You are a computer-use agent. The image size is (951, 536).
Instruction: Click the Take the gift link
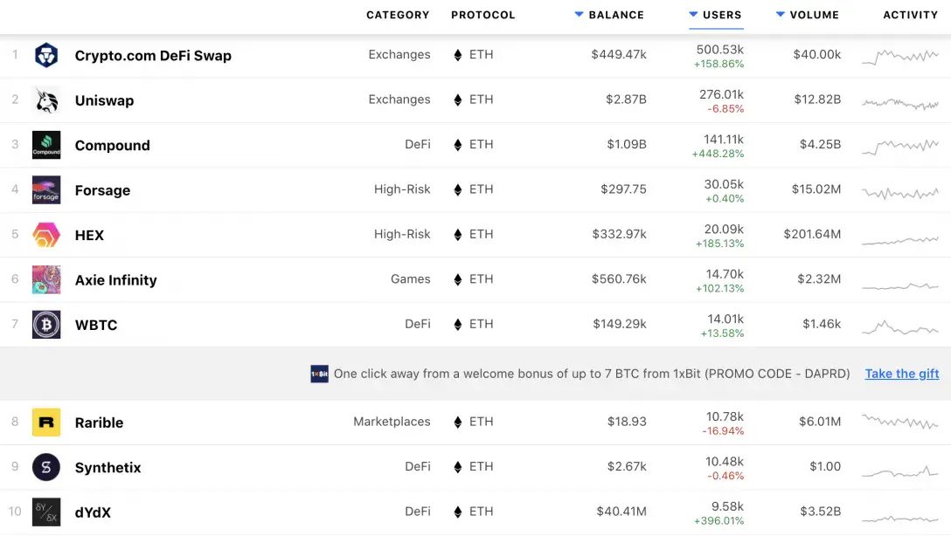pyautogui.click(x=902, y=374)
